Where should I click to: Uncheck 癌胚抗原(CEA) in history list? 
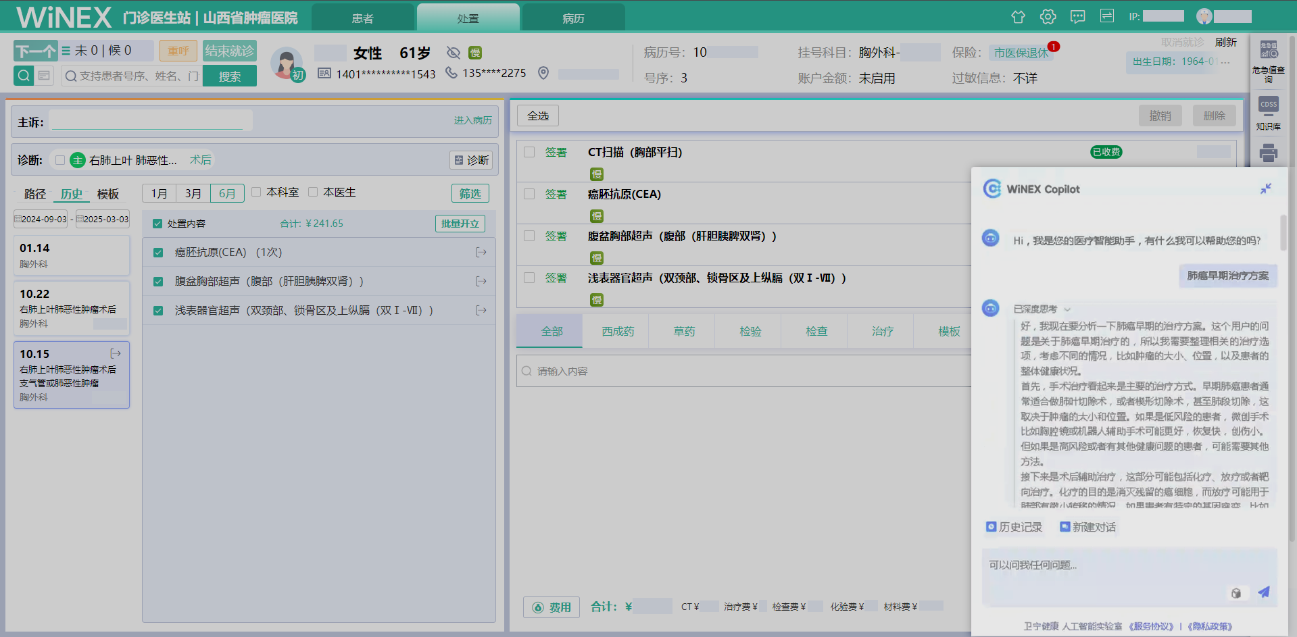(158, 253)
